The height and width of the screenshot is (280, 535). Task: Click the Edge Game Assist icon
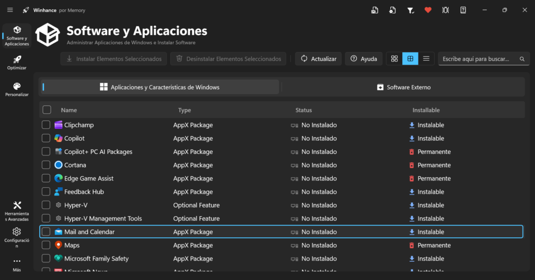tap(59, 178)
